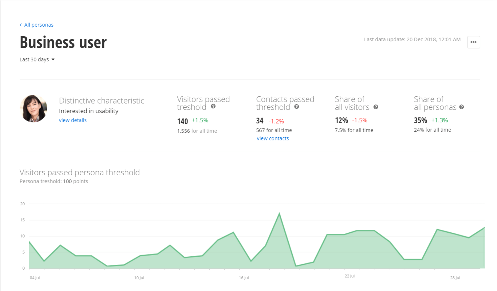Viewport: 497px width, 291px height.
Task: Click the 16 Jul axis date label
Action: [x=244, y=278]
